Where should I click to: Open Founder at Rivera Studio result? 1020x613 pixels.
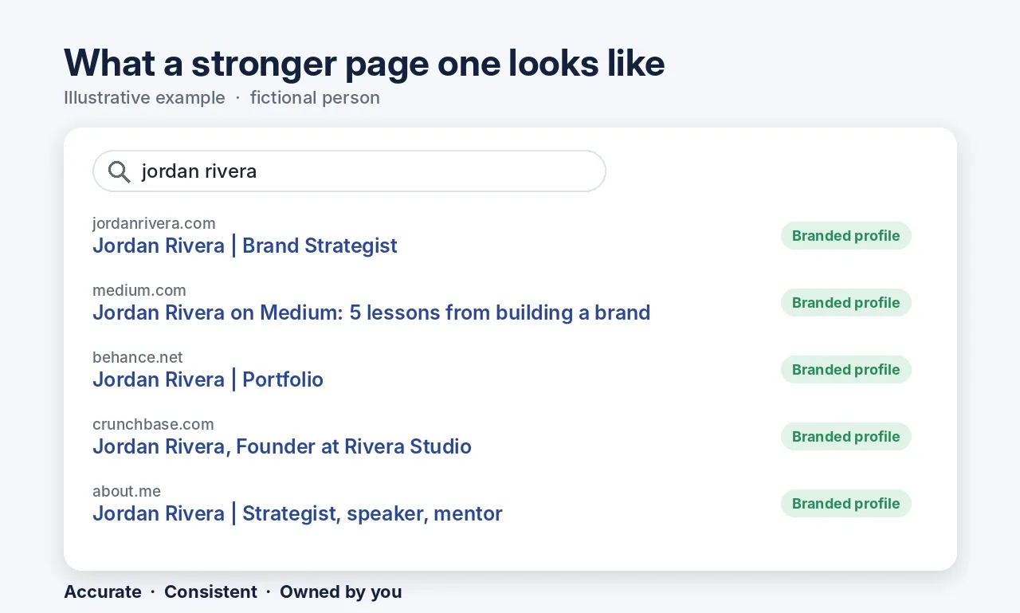tap(282, 446)
